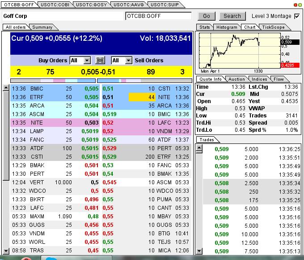Viewport: 304px width, 260px height.
Task: Click the Trades list scroll down arrow
Action: pyautogui.click(x=199, y=251)
